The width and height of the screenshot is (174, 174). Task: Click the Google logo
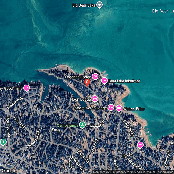[9, 171]
